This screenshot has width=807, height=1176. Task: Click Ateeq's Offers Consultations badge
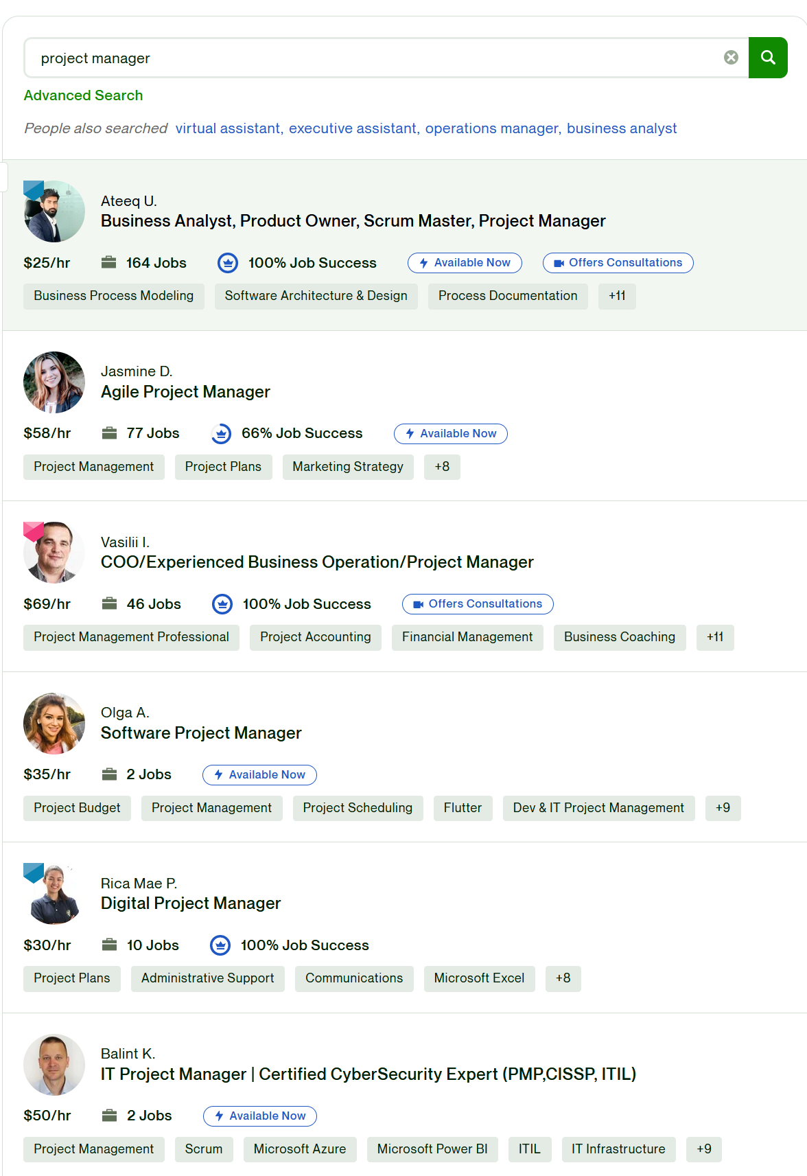(618, 263)
